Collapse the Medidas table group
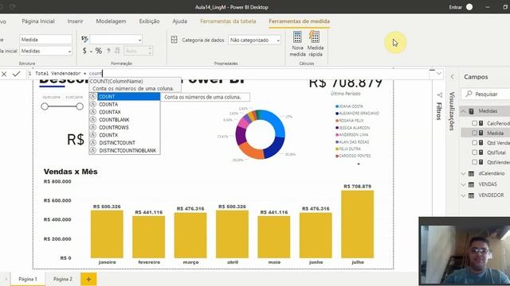The height and width of the screenshot is (286, 510). [x=463, y=111]
